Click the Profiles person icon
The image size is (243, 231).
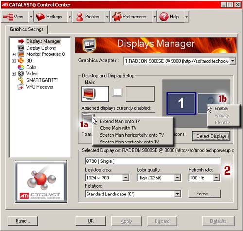click(79, 17)
